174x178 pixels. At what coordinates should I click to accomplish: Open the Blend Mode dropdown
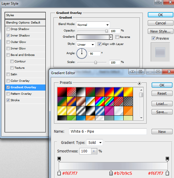click(x=93, y=25)
